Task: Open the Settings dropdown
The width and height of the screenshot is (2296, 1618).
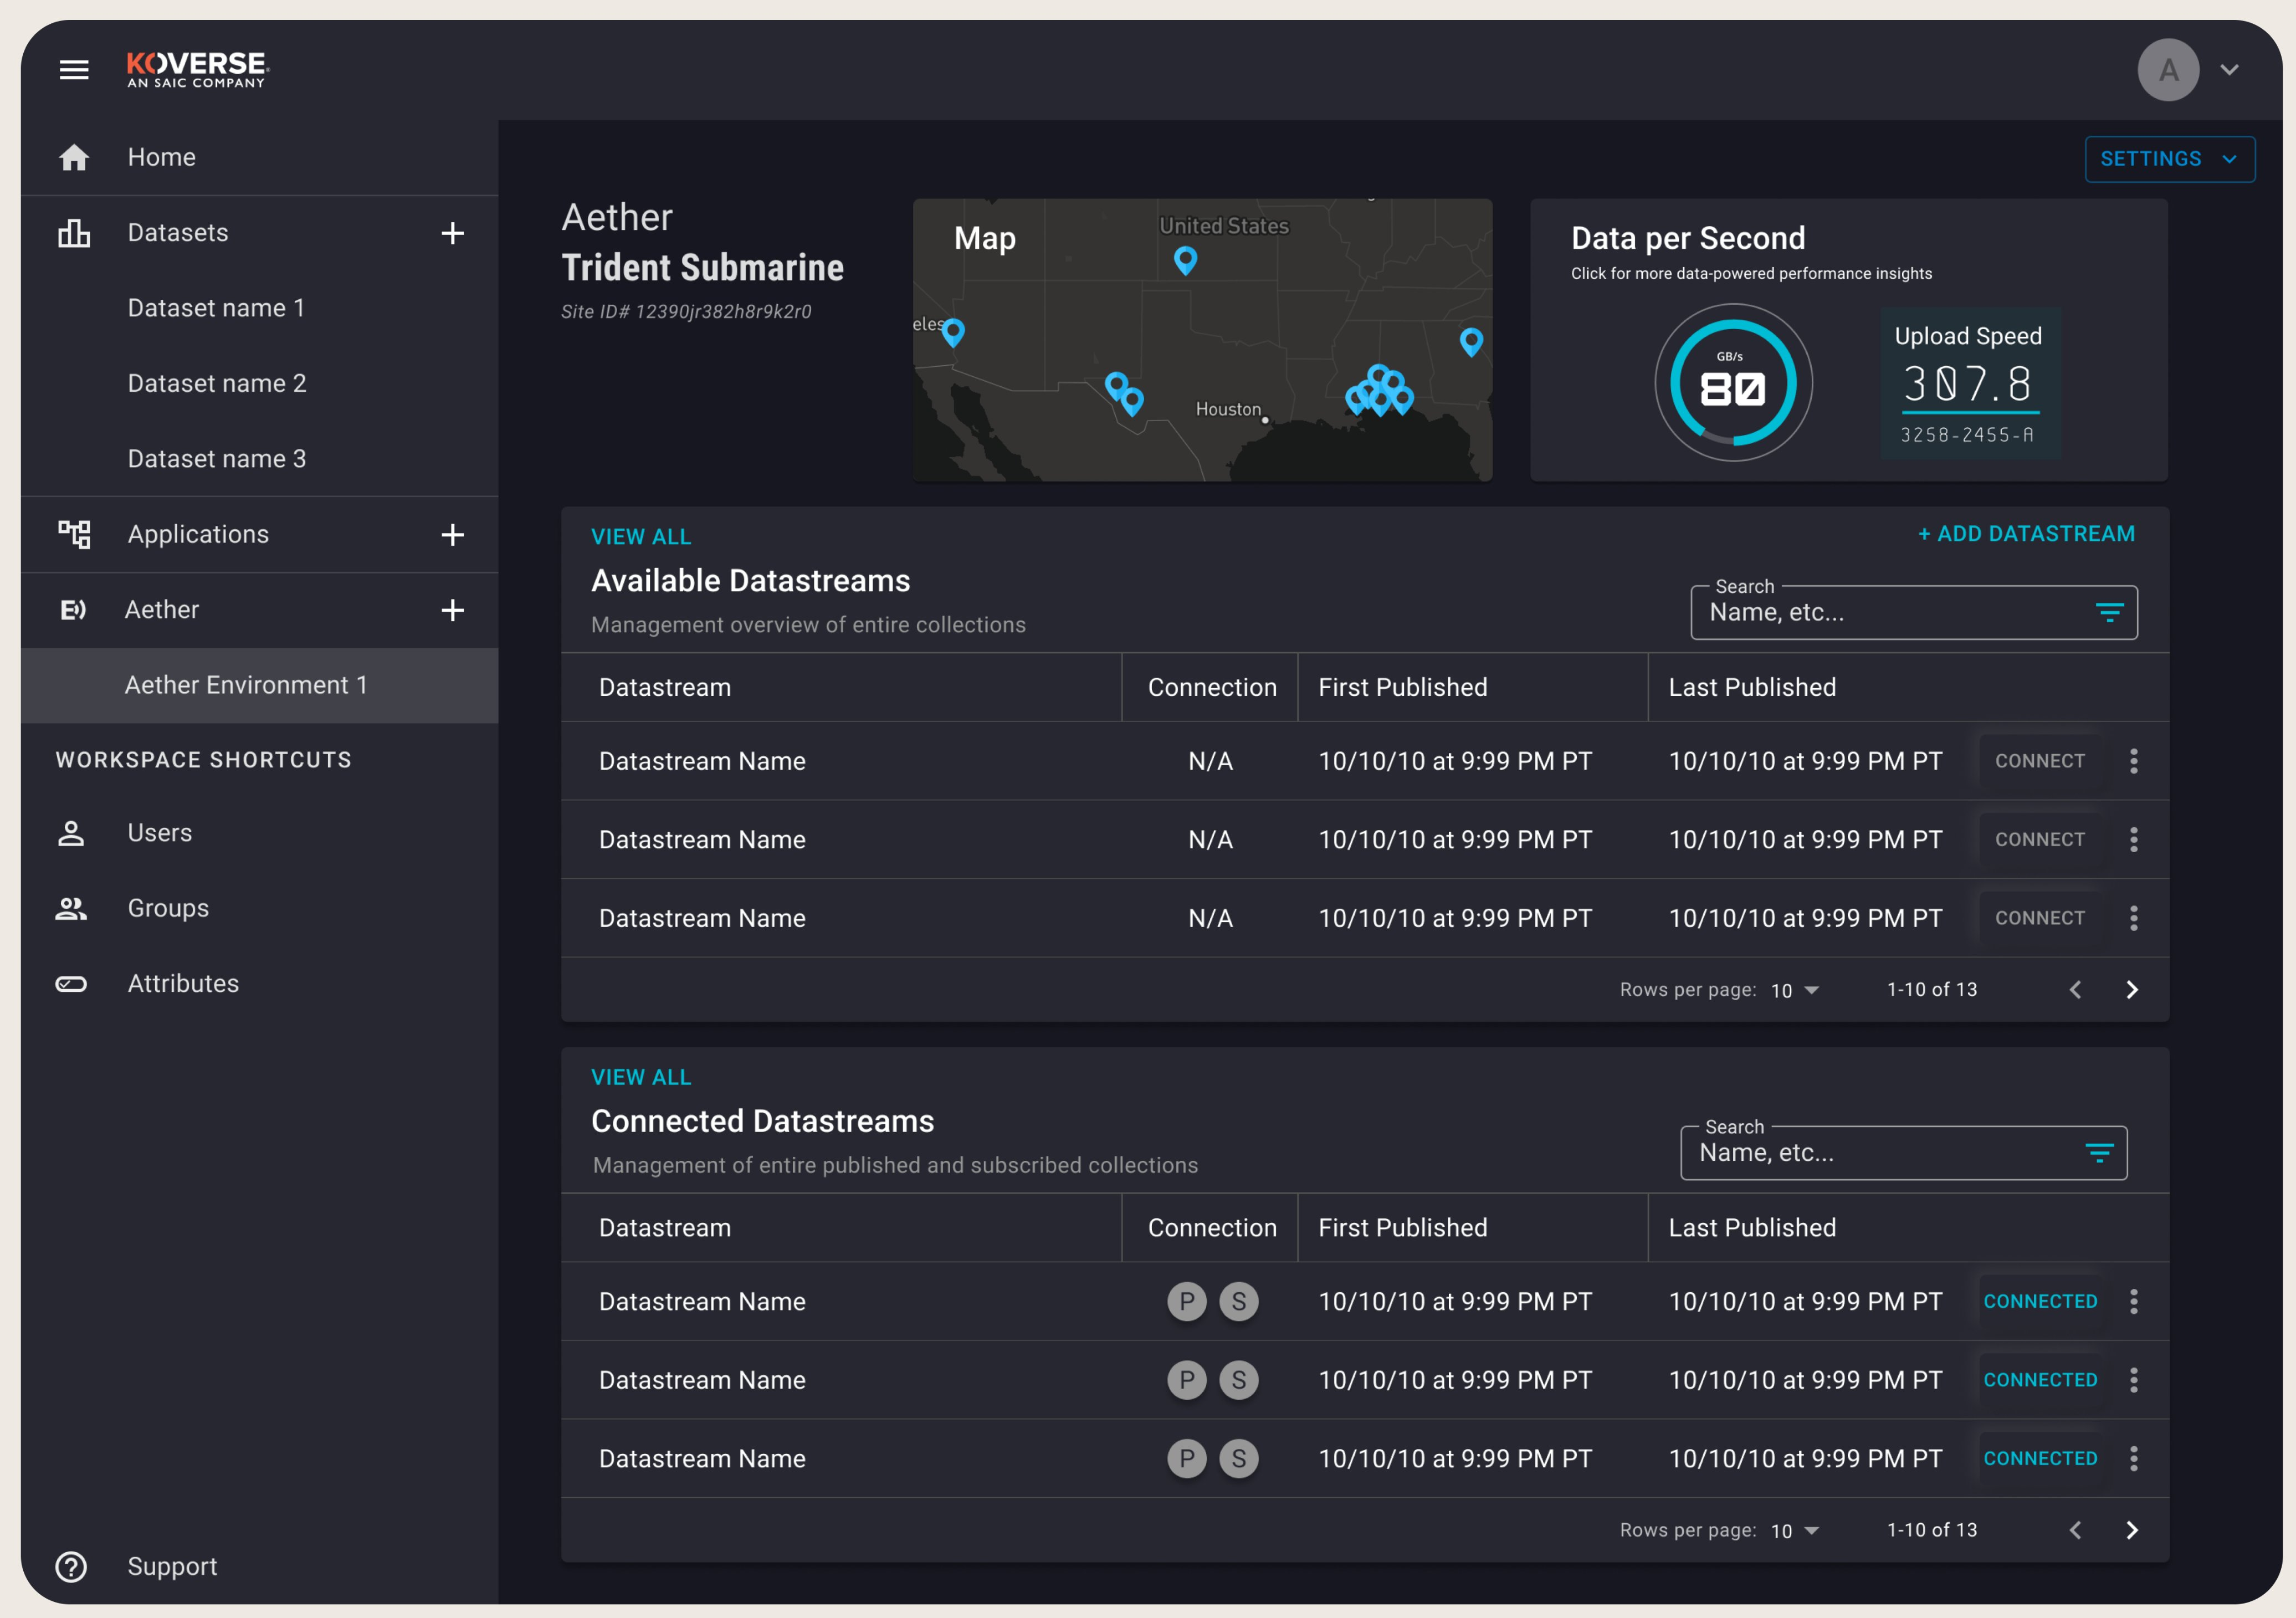Action: click(2169, 159)
